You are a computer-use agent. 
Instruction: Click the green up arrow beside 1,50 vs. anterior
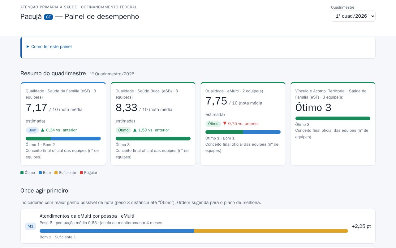[x=135, y=130]
